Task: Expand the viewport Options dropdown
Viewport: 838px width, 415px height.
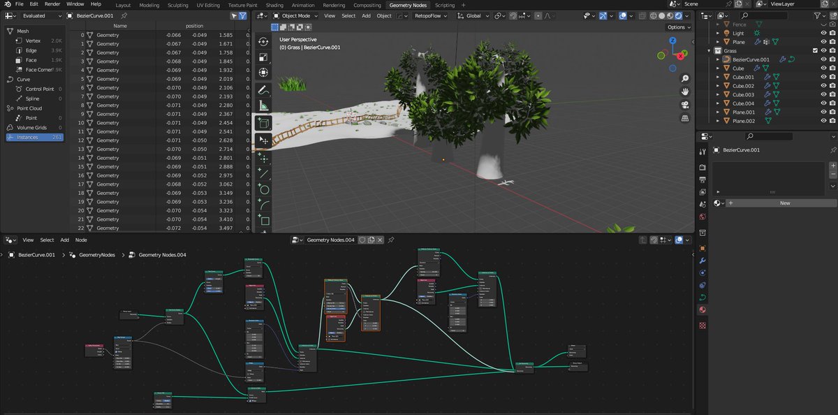Action: (x=677, y=27)
